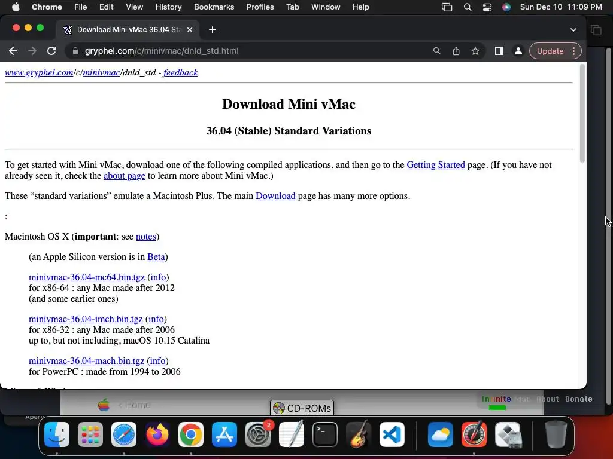The width and height of the screenshot is (613, 459).
Task: Open the View menu
Action: point(135,7)
